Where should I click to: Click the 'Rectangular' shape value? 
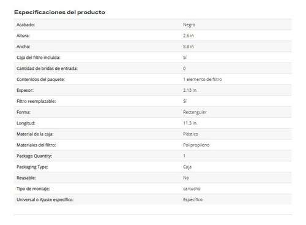pyautogui.click(x=195, y=112)
